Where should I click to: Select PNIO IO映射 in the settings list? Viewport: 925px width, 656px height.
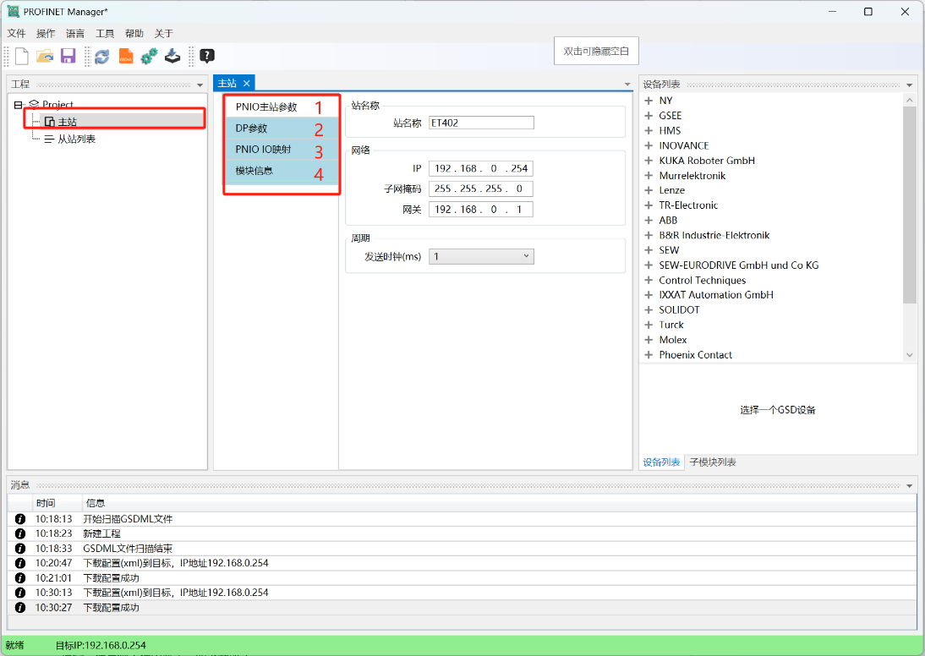click(x=281, y=150)
